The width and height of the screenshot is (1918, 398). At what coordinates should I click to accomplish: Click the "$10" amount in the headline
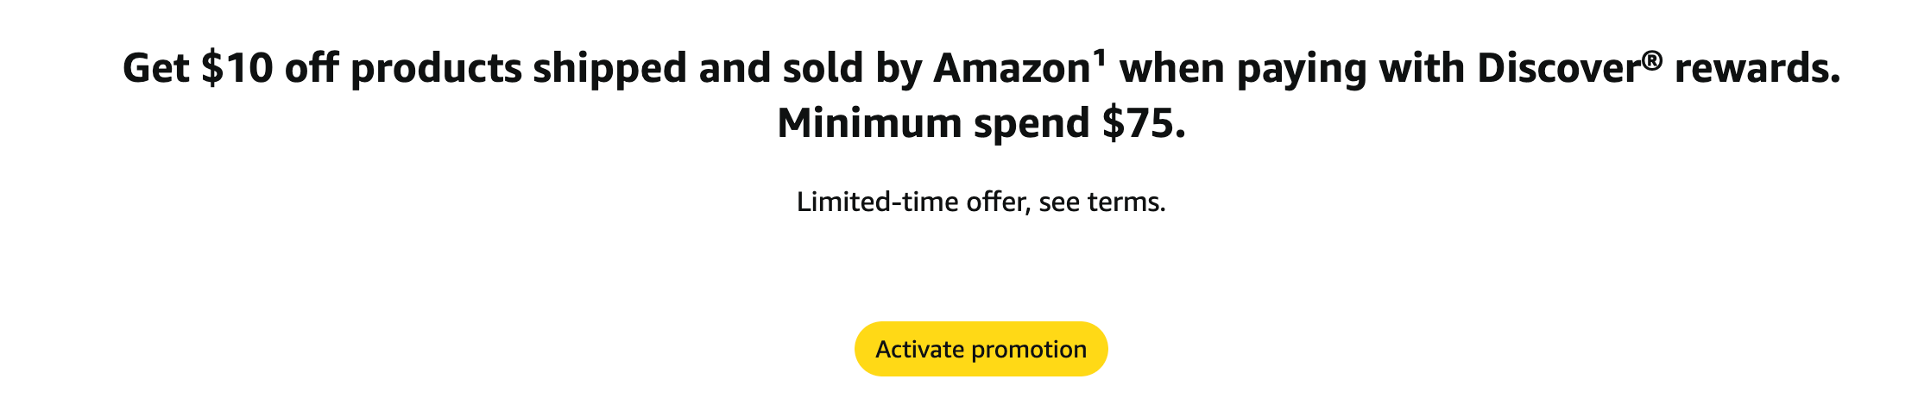tap(237, 68)
